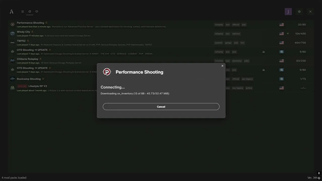This screenshot has width=322, height=181.
Task: Click player count 1/75
Action: [303, 79]
